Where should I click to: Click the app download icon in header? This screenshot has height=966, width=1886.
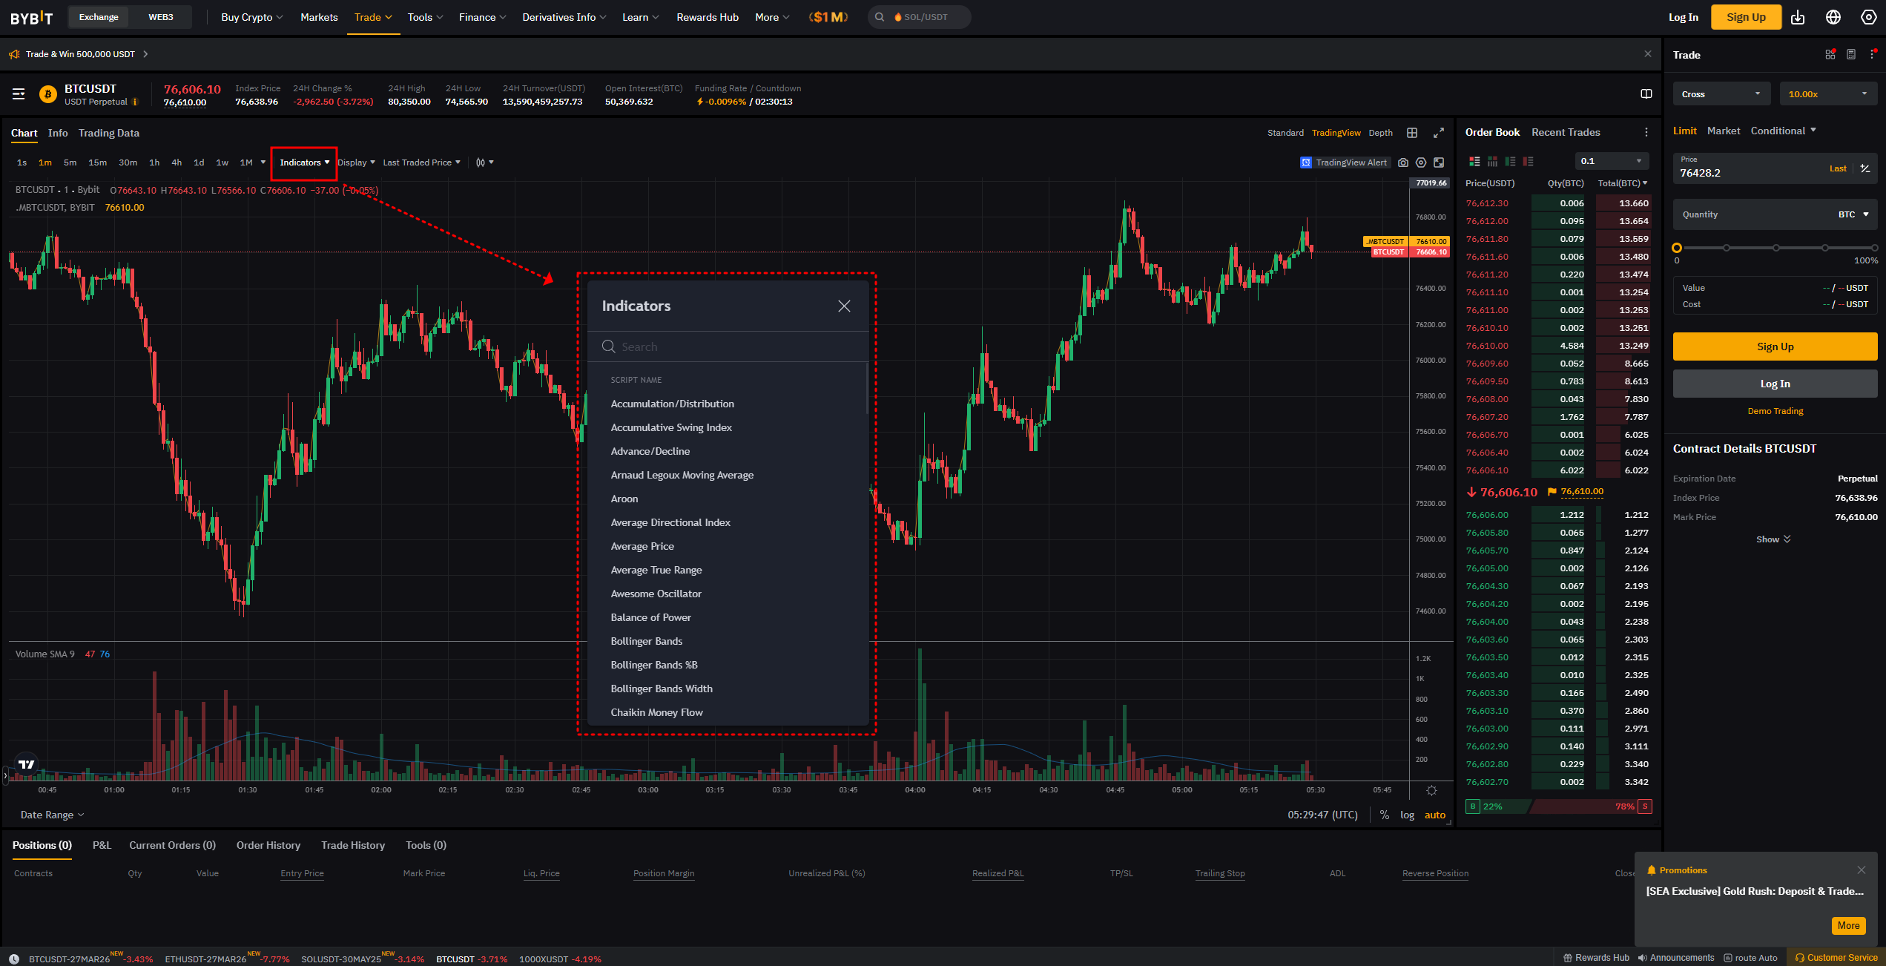1798,17
